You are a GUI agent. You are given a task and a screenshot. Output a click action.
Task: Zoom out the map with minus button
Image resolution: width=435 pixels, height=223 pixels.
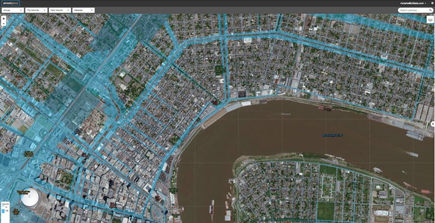click(x=3, y=24)
